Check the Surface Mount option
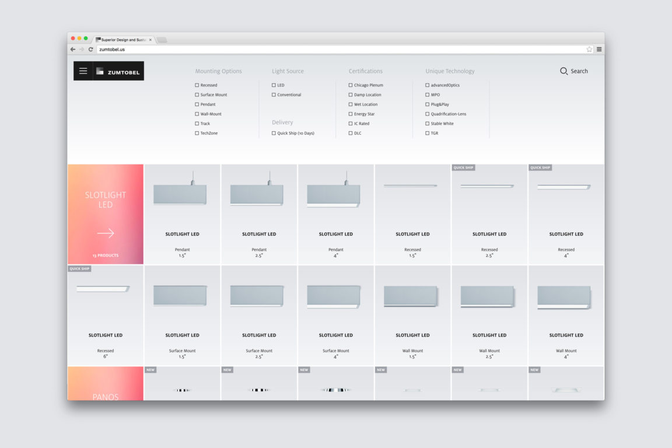Viewport: 672px width, 448px height. [197, 94]
